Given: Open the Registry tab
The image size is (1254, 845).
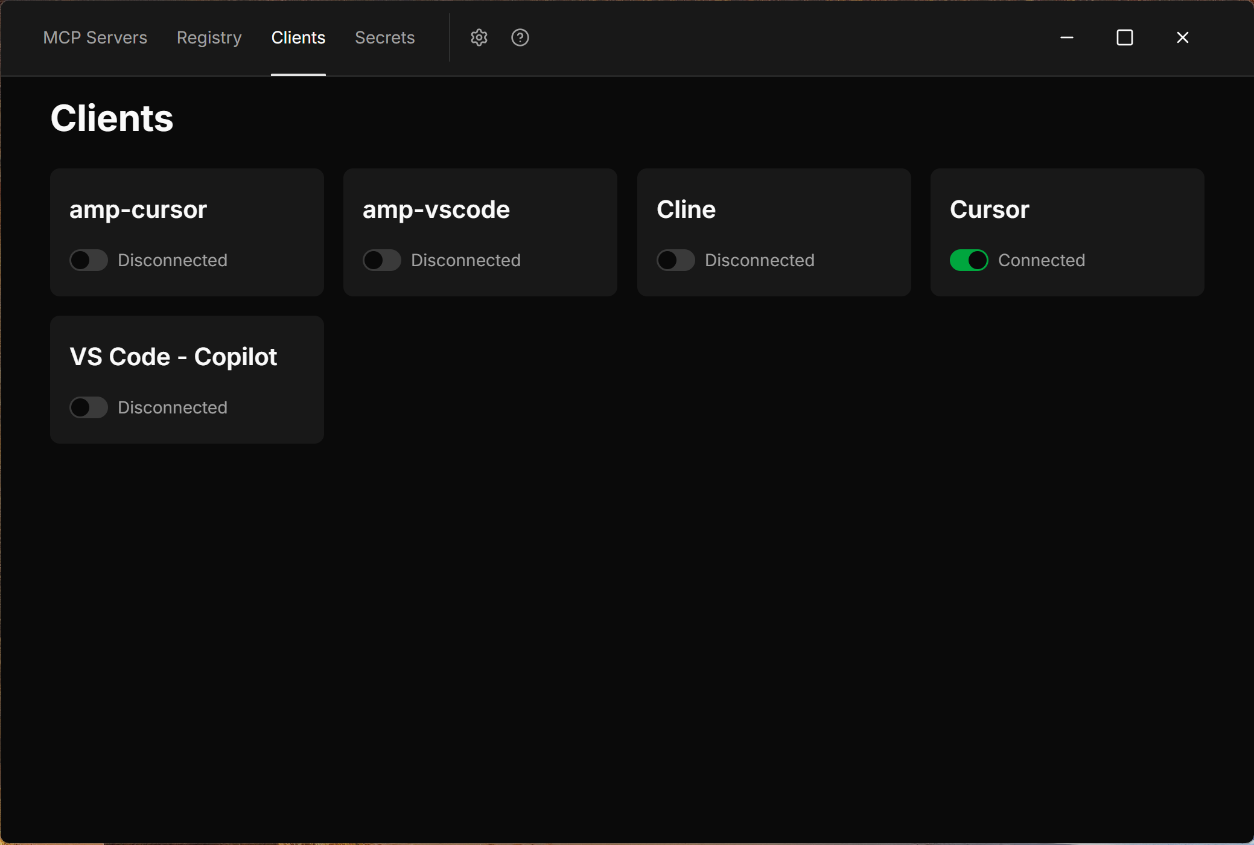Looking at the screenshot, I should click(209, 37).
